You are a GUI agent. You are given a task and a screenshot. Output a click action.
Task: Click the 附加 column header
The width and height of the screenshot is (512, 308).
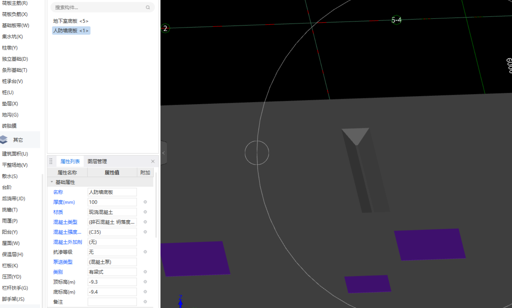point(145,173)
